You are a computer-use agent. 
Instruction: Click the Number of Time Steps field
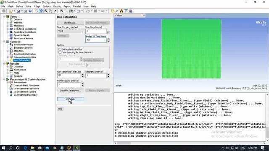click(x=96, y=40)
